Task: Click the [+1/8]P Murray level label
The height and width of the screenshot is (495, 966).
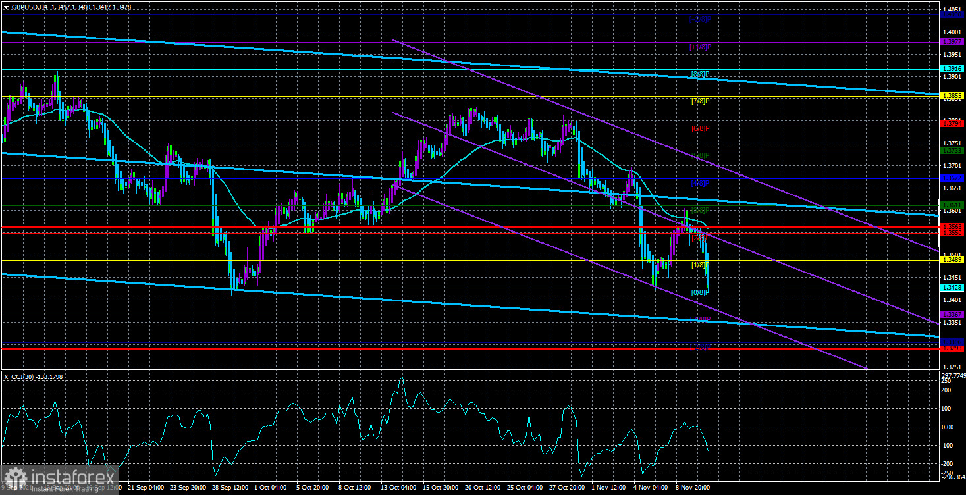Action: (699, 47)
